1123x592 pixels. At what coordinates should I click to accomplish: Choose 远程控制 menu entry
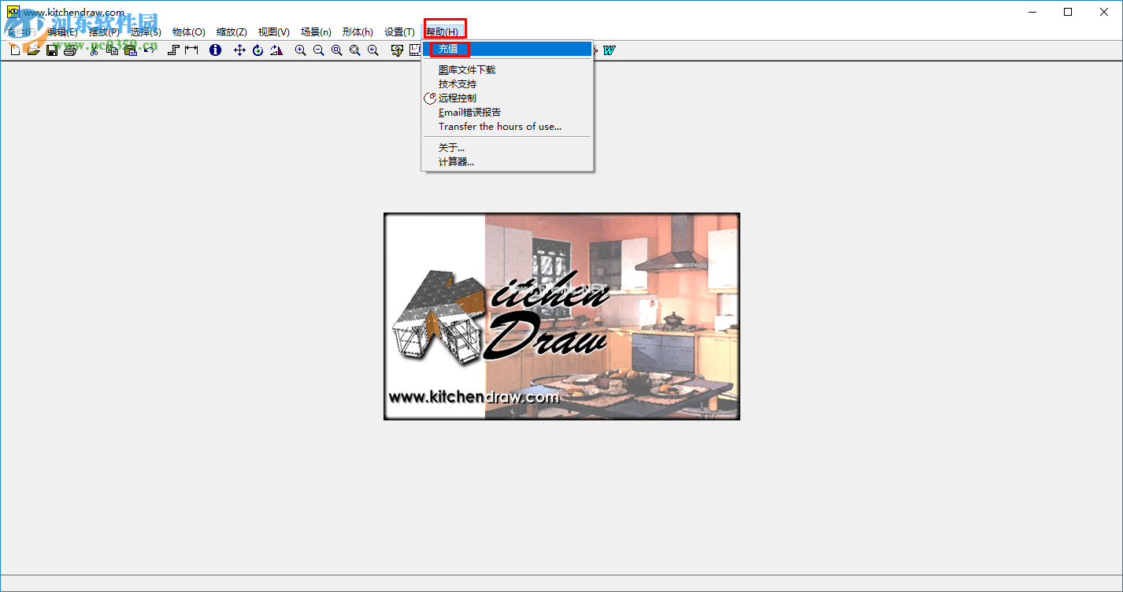(x=507, y=98)
